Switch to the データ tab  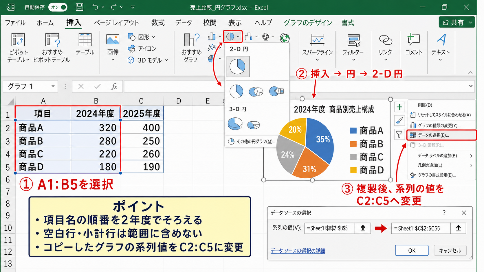184,23
